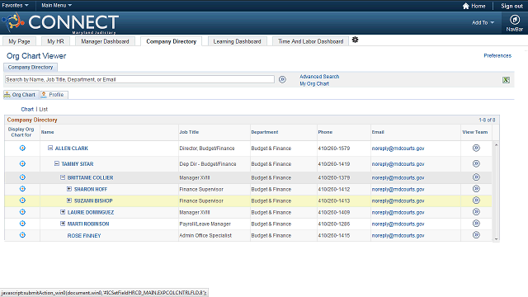Display org chart for Sharon Hoff
Image resolution: width=528 pixels, height=297 pixels.
(x=22, y=189)
